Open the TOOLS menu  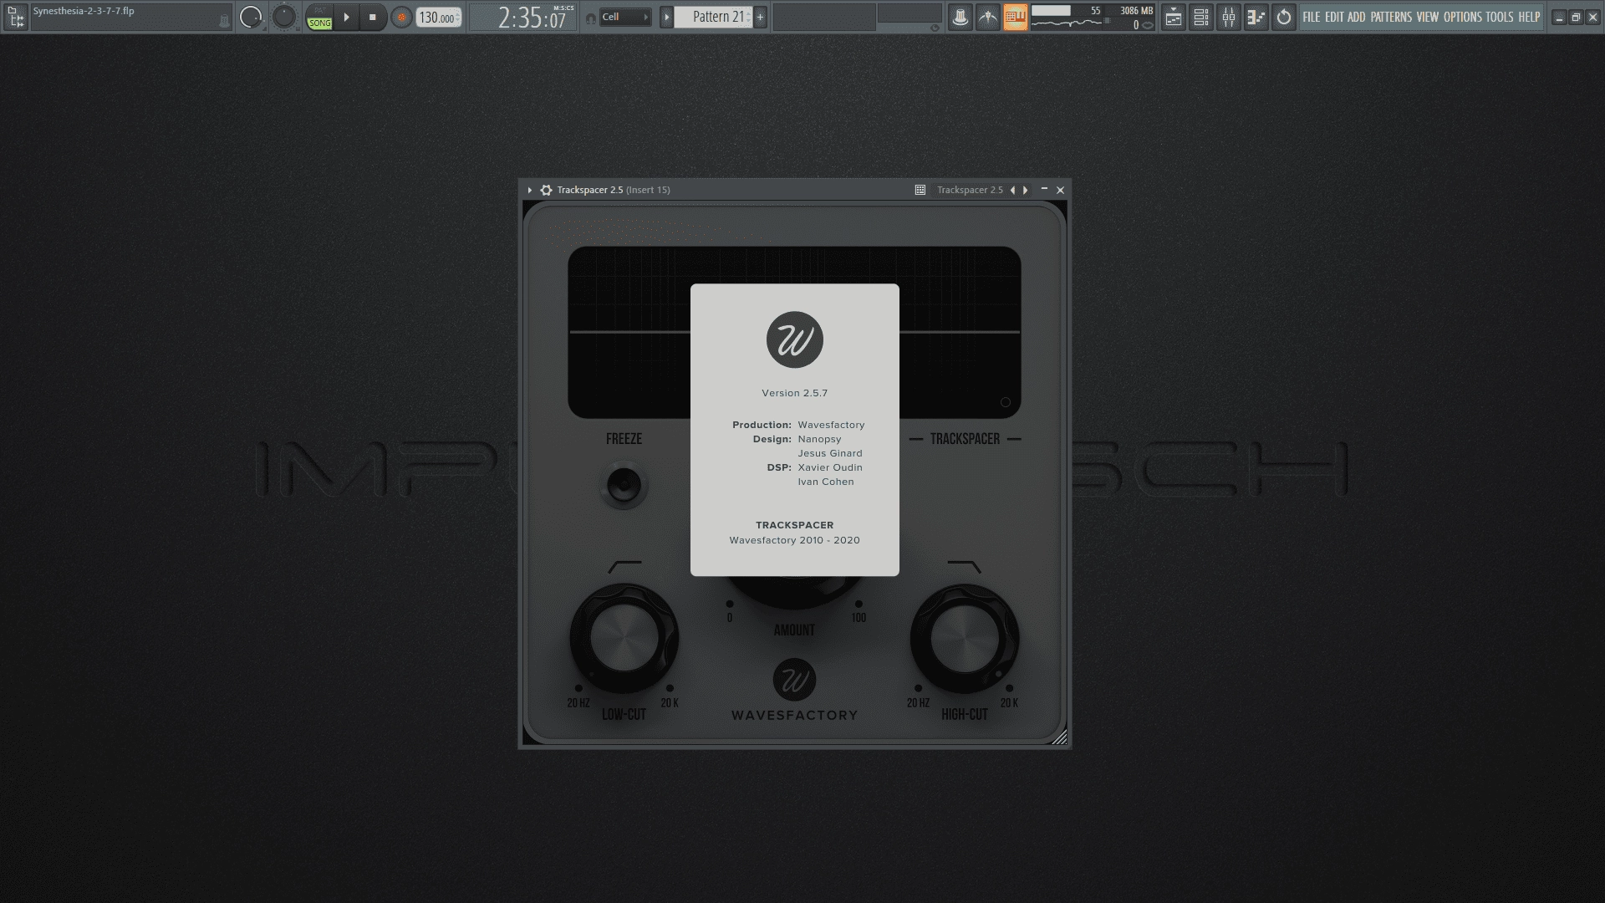(1500, 17)
